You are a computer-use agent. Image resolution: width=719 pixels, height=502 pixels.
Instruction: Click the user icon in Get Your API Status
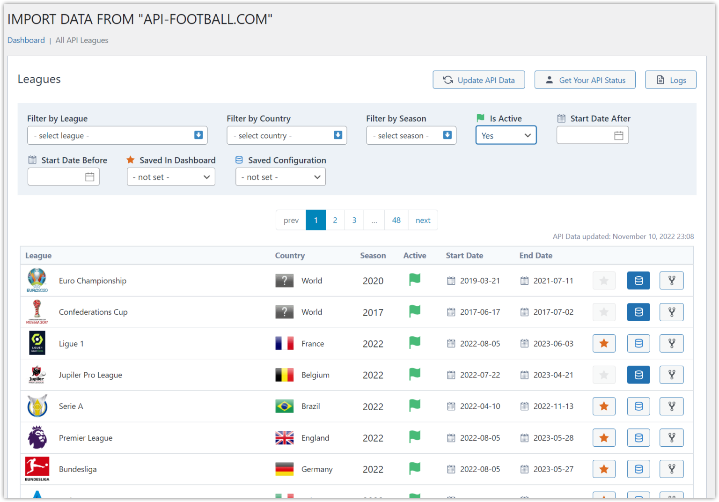[x=550, y=80]
